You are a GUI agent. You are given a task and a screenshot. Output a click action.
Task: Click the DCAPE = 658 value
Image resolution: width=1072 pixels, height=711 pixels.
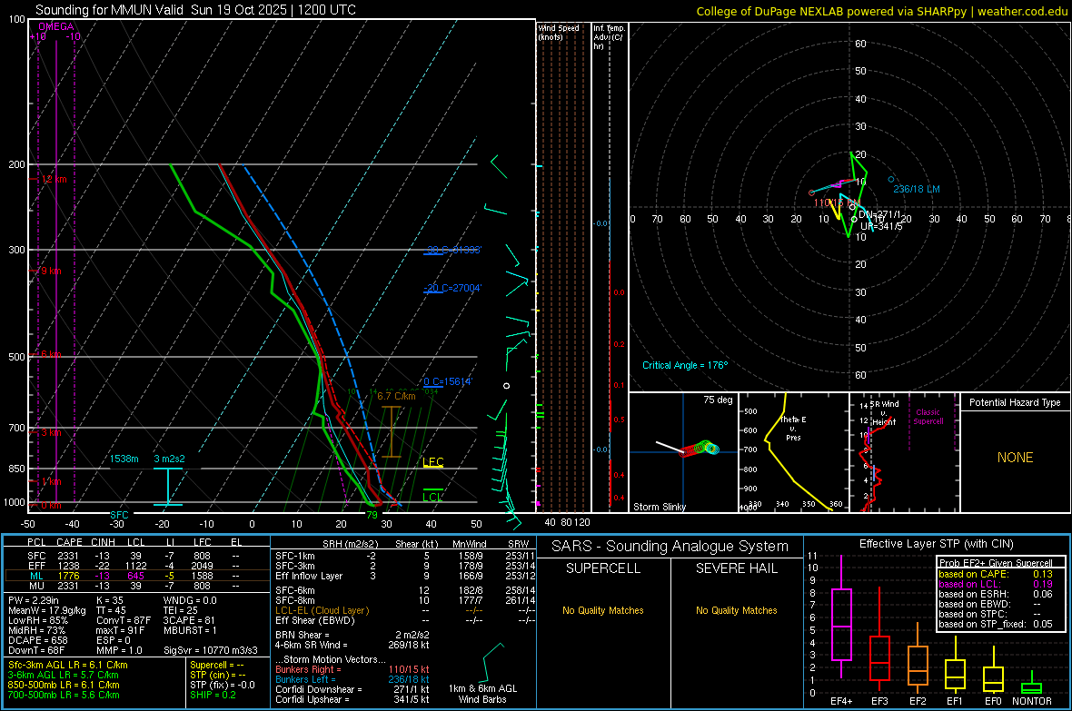click(x=37, y=640)
